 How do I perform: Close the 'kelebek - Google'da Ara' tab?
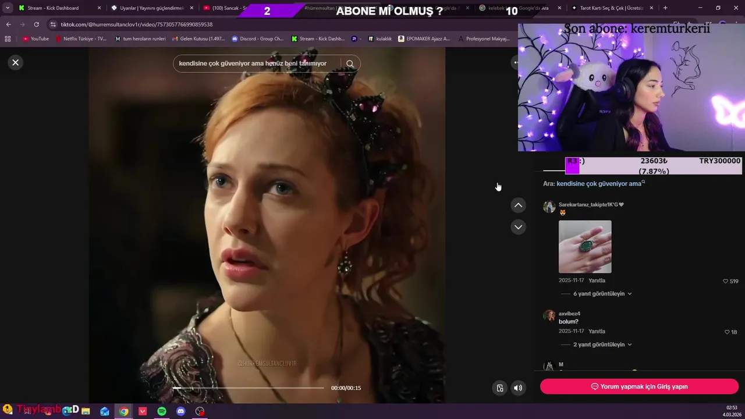click(559, 8)
